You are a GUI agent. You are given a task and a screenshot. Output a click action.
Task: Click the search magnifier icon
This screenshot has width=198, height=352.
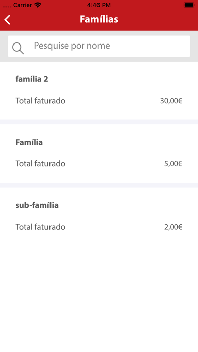18,48
